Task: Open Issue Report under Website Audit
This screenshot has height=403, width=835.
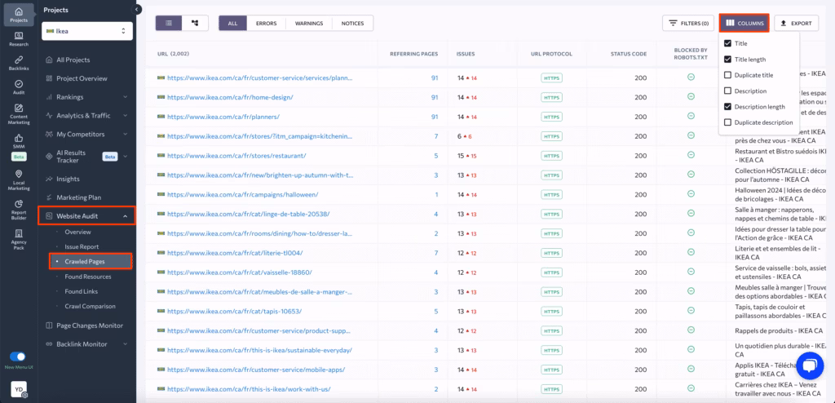Action: [82, 246]
